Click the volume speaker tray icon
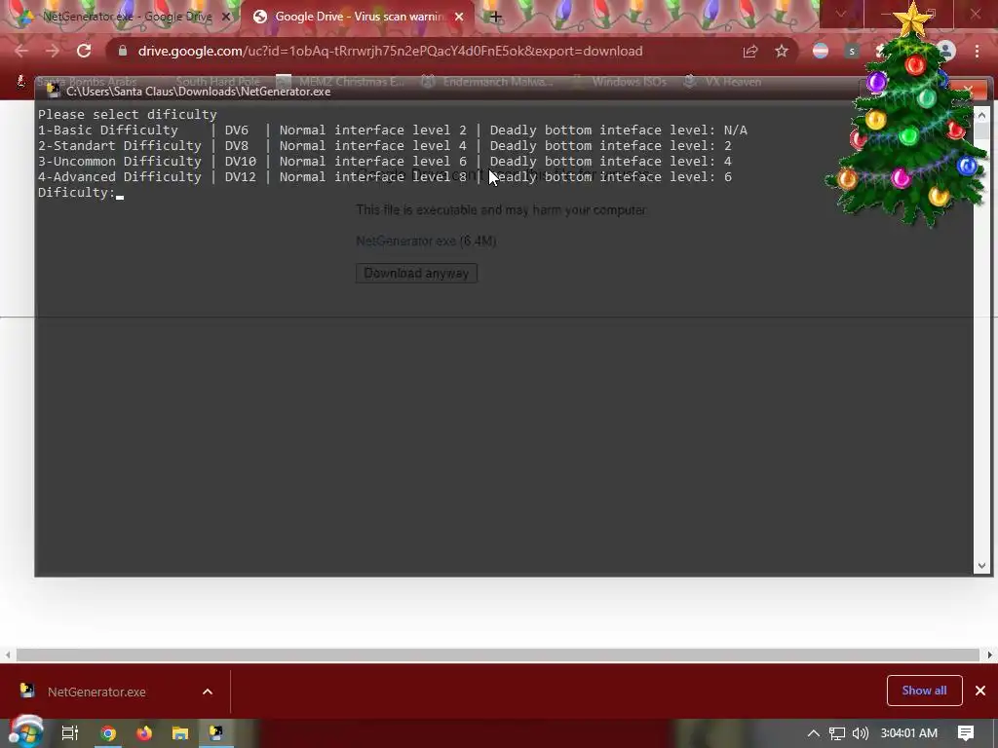Screen dimensions: 998x748 click(x=861, y=733)
